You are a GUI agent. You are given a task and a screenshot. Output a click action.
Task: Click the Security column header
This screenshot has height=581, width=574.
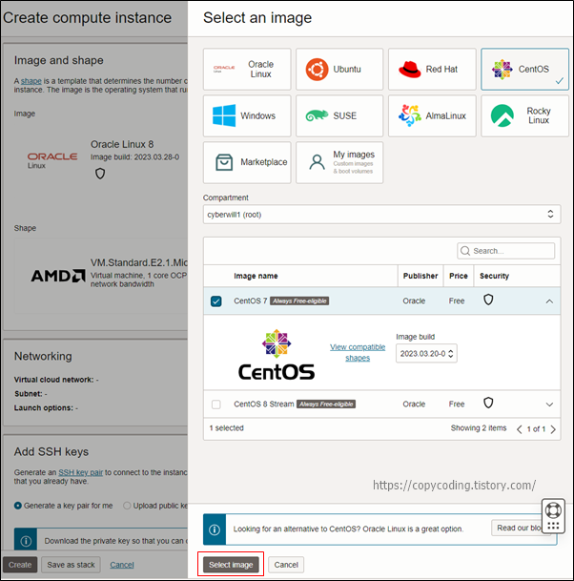(x=494, y=276)
